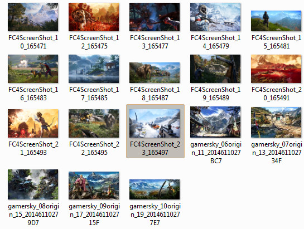
Task: Choose the FC4ScreenShot_17_165485 misty lake image
Action: (x=94, y=69)
